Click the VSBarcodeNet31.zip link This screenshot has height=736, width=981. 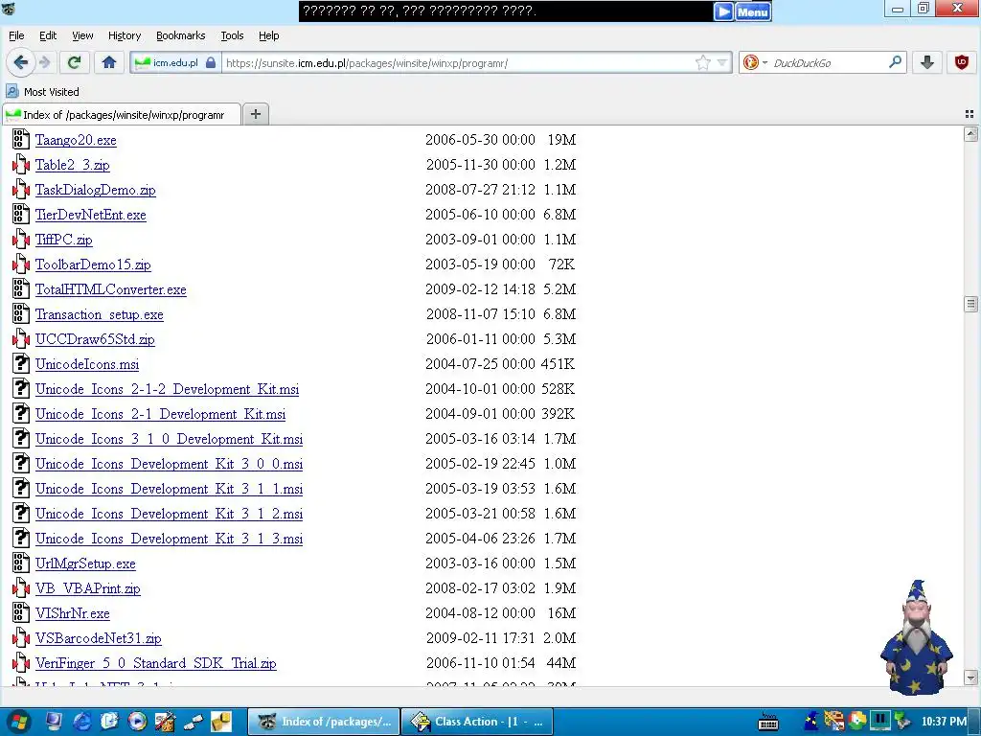point(99,638)
